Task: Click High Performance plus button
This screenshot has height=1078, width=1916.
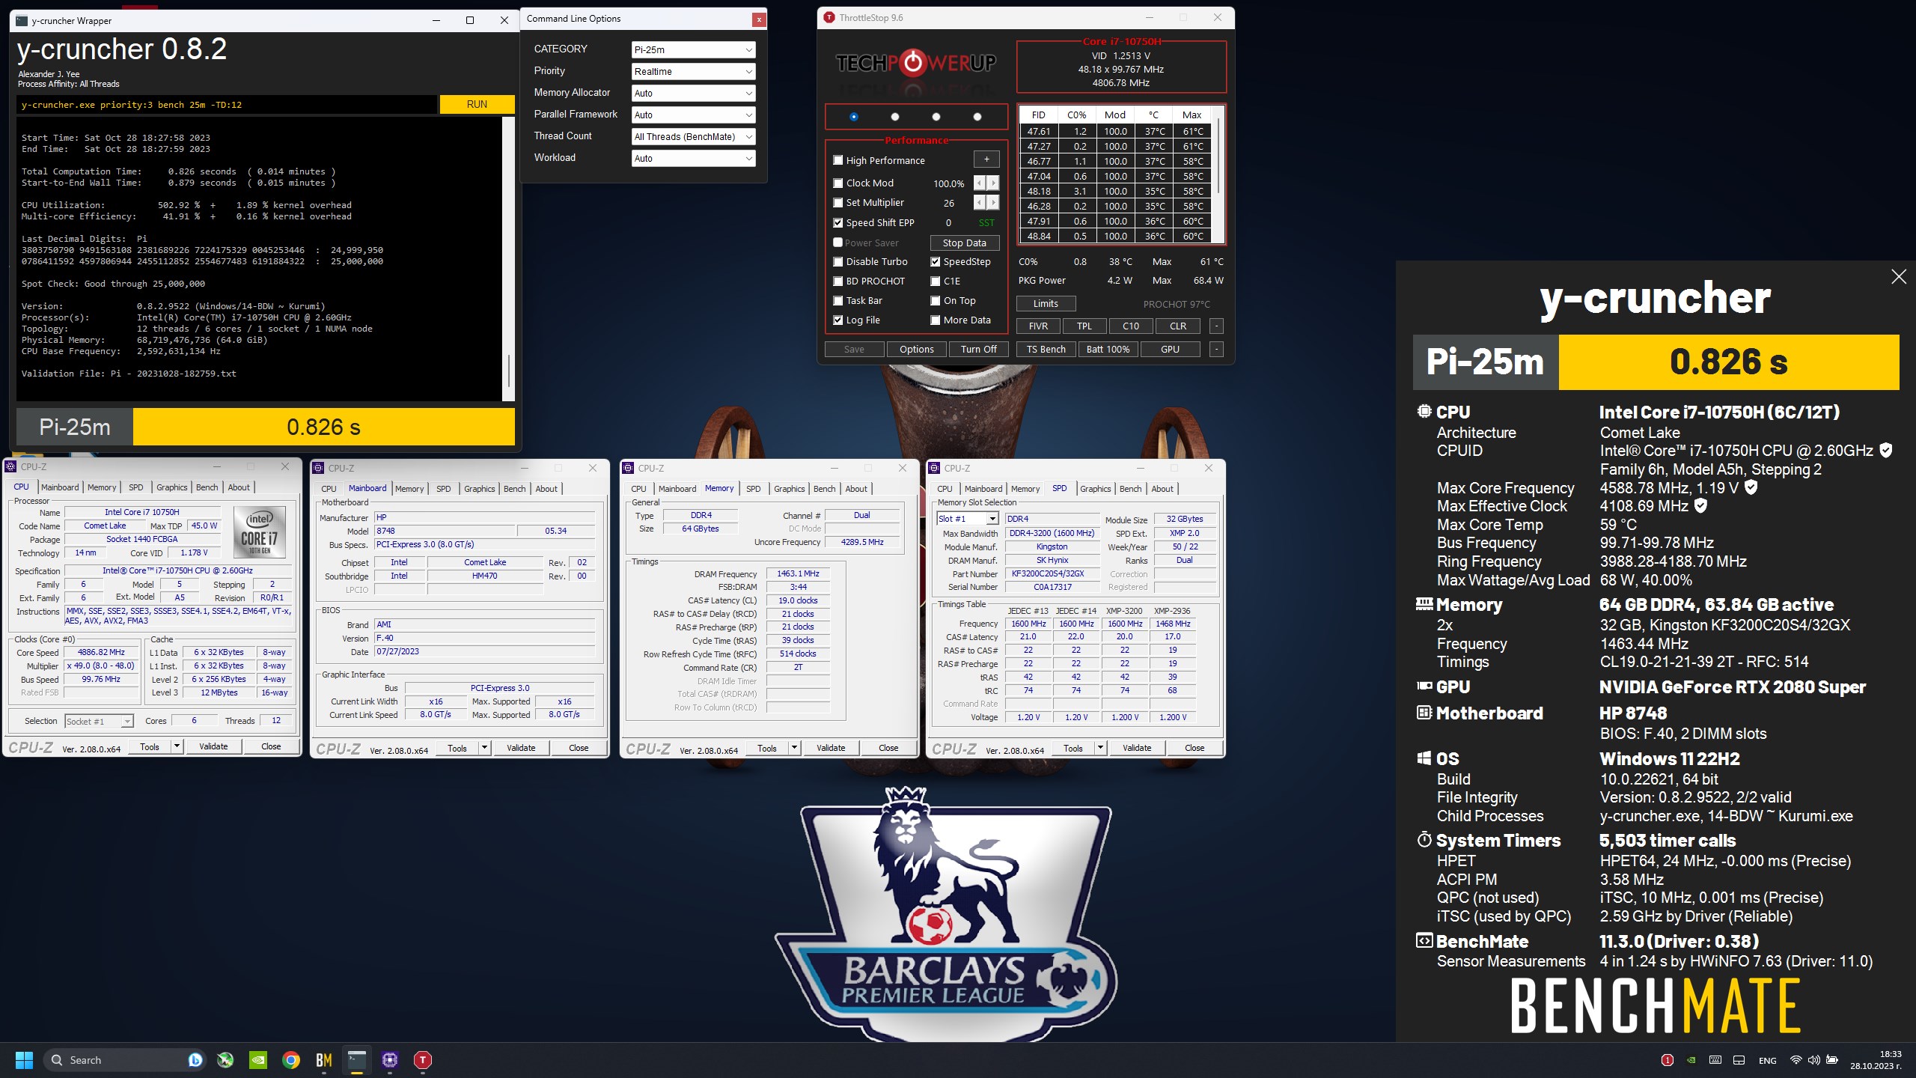Action: 986,159
